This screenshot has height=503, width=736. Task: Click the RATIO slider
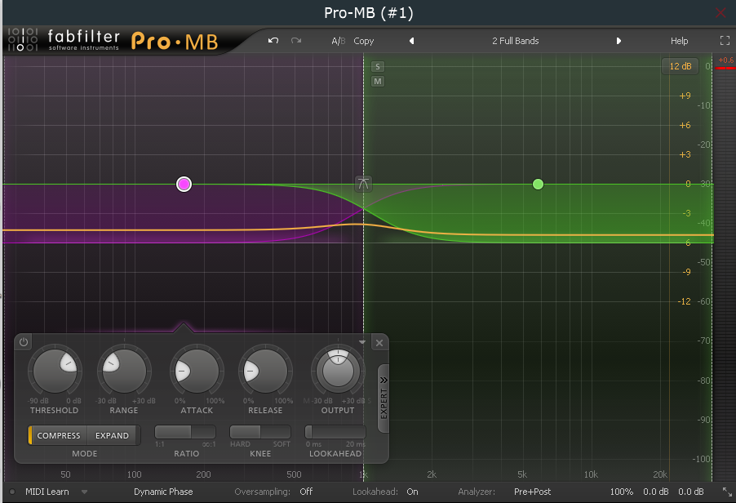[185, 432]
